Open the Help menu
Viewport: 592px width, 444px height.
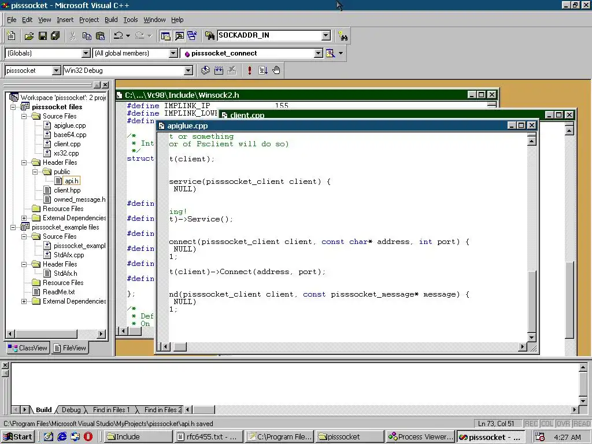pyautogui.click(x=177, y=20)
